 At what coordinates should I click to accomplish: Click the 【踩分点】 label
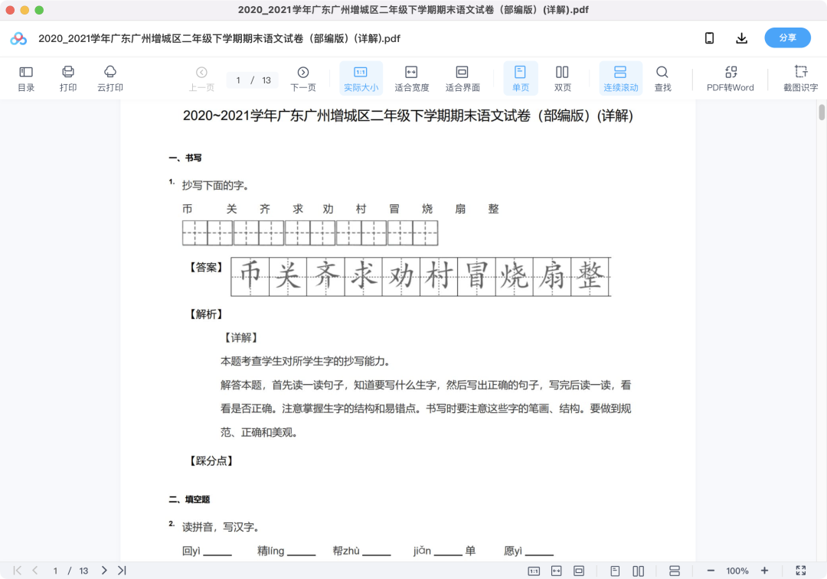click(211, 461)
